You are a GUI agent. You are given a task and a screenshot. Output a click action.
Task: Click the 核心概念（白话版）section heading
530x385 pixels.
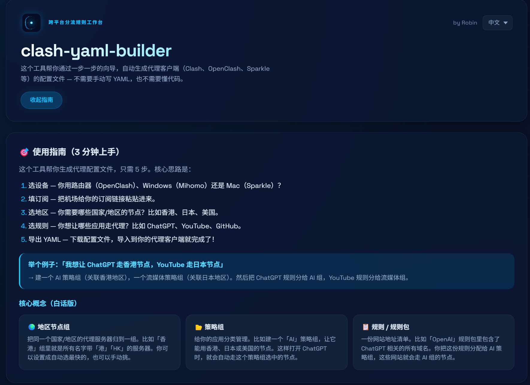pyautogui.click(x=48, y=304)
